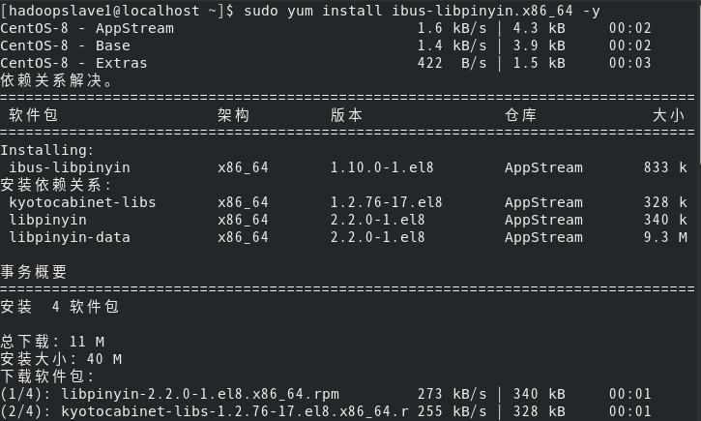Viewport: 701px width, 421px height.
Task: Click the terminal's vertical scrollbar
Action: (699, 210)
